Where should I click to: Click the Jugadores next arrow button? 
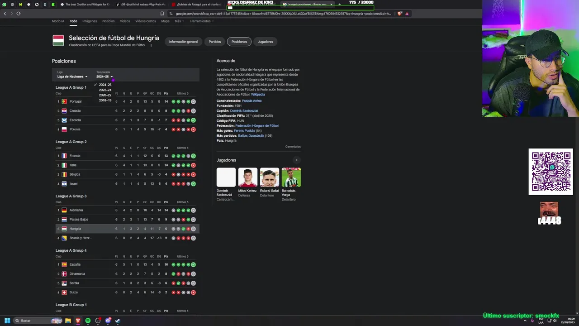(x=297, y=160)
